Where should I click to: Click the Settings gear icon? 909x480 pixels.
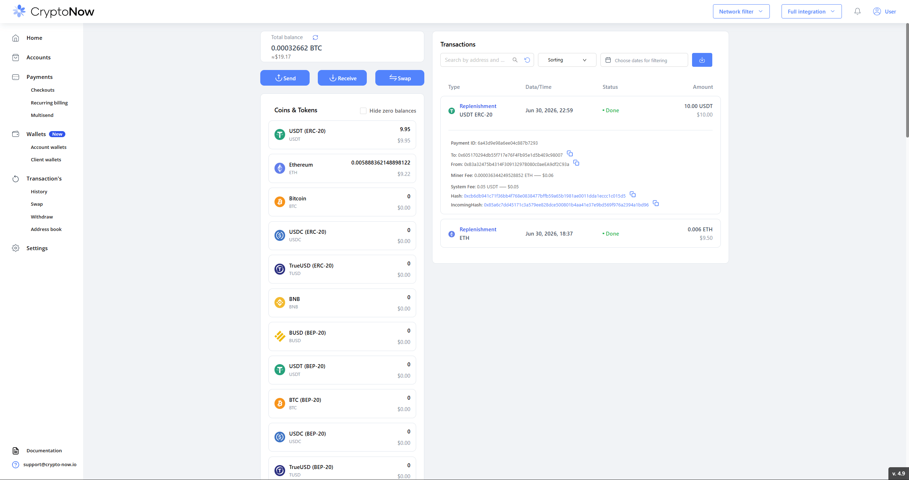[16, 248]
